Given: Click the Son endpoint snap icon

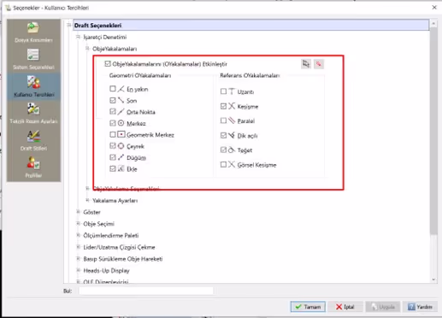Looking at the screenshot, I should (121, 100).
